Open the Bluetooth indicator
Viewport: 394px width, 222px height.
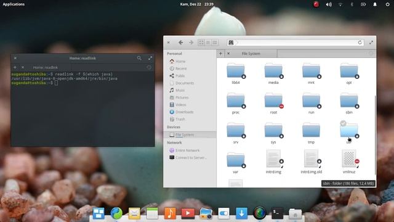point(352,4)
